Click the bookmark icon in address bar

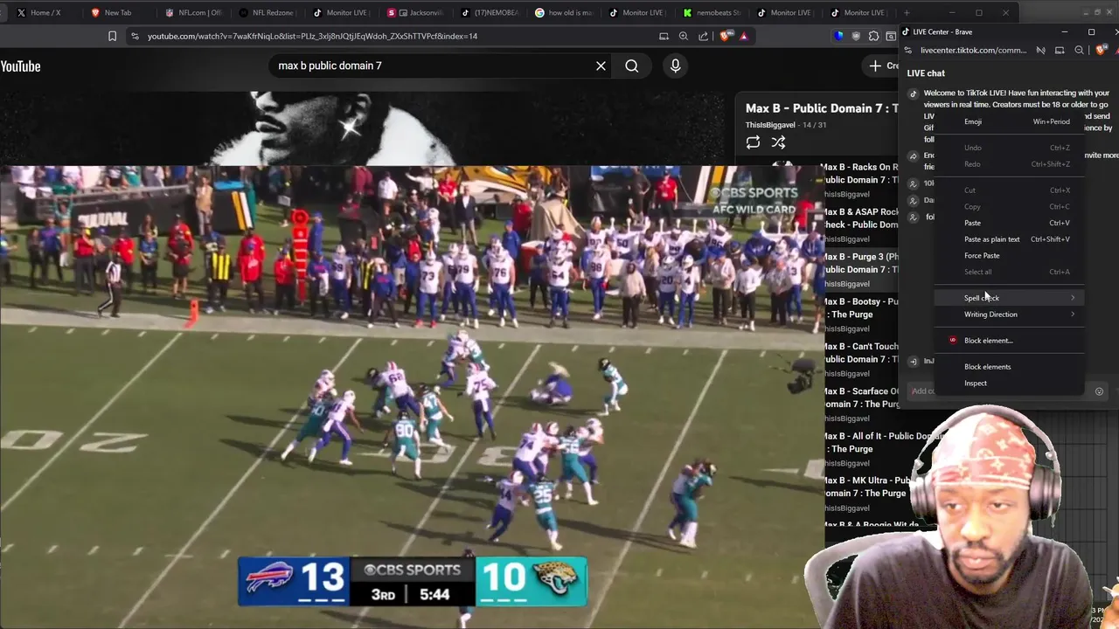click(x=112, y=36)
